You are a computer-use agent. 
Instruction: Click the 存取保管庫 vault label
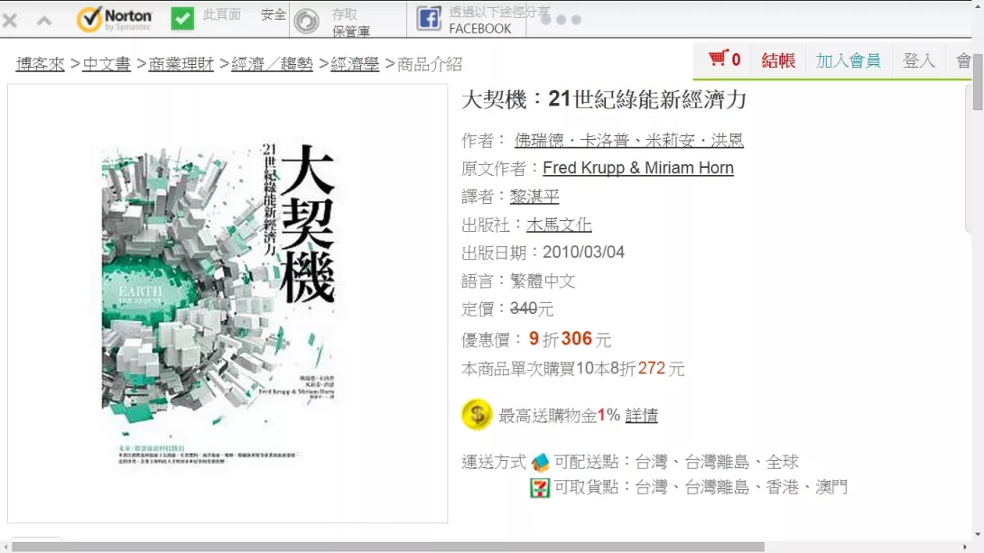pyautogui.click(x=351, y=23)
